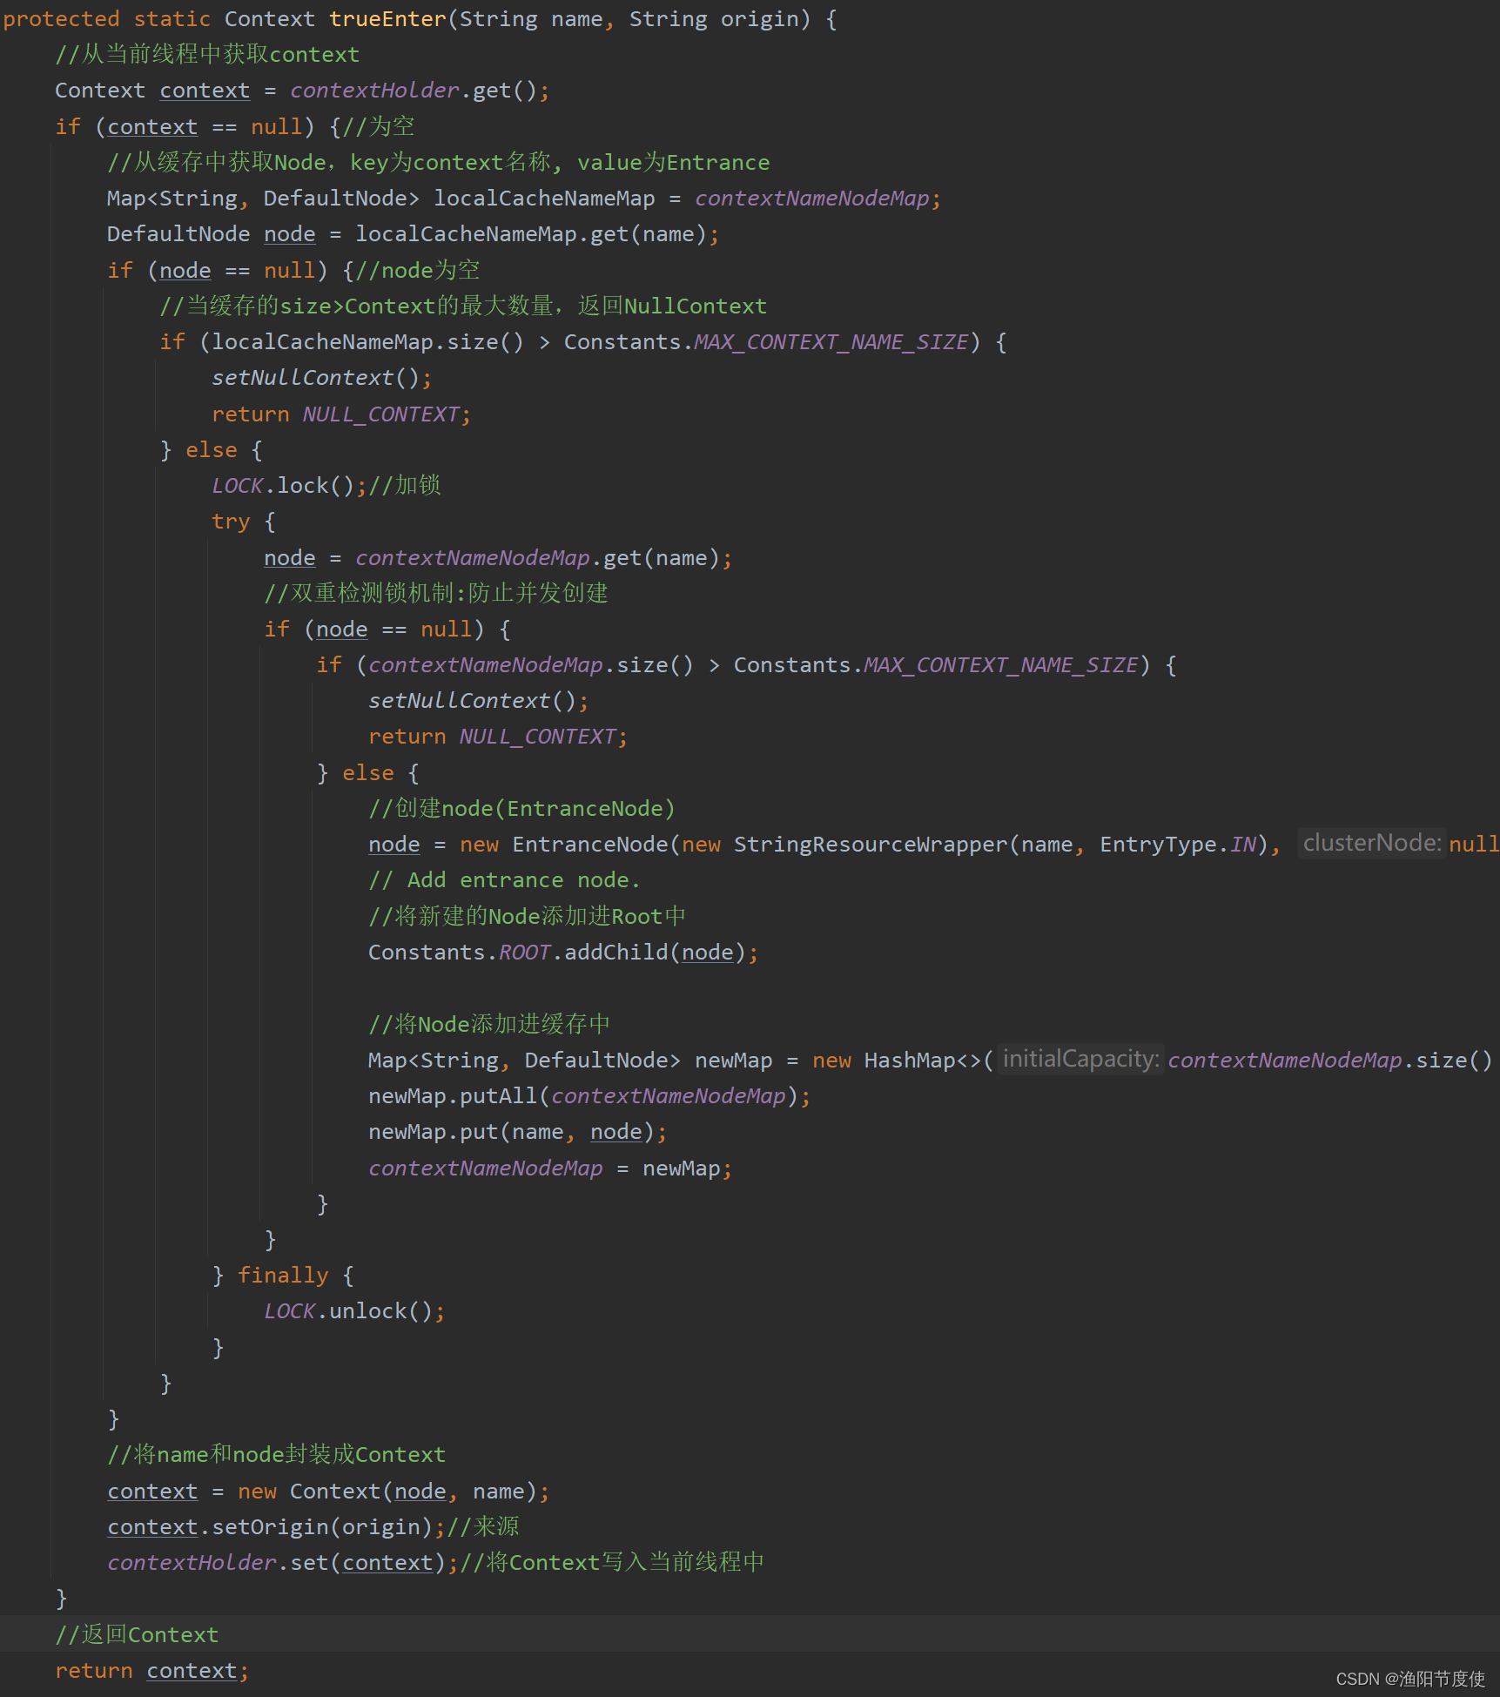Screen dimensions: 1500x1697
Task: Click the clusterNode parameter hint
Action: pyautogui.click(x=1372, y=844)
